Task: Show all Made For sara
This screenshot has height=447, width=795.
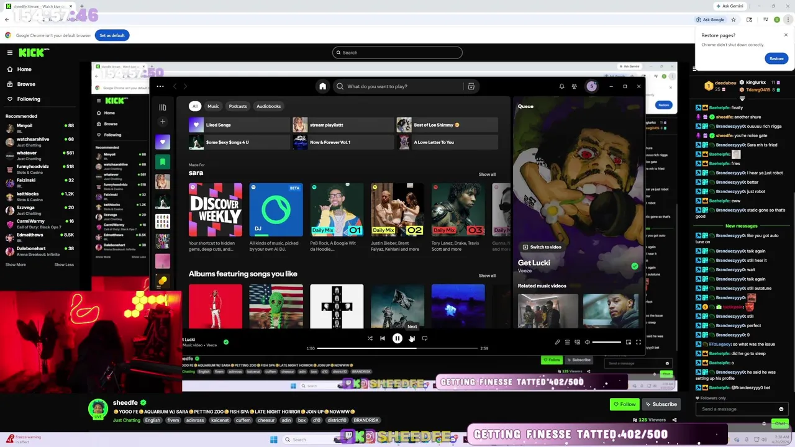Action: click(487, 174)
